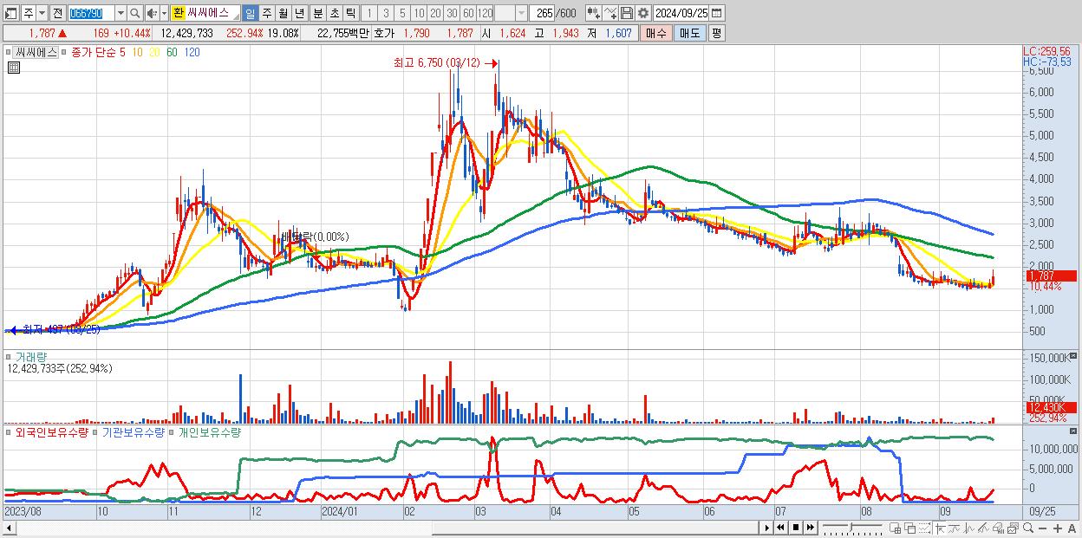Image resolution: width=1082 pixels, height=538 pixels.
Task: Click the 매도 sell button
Action: click(x=689, y=33)
